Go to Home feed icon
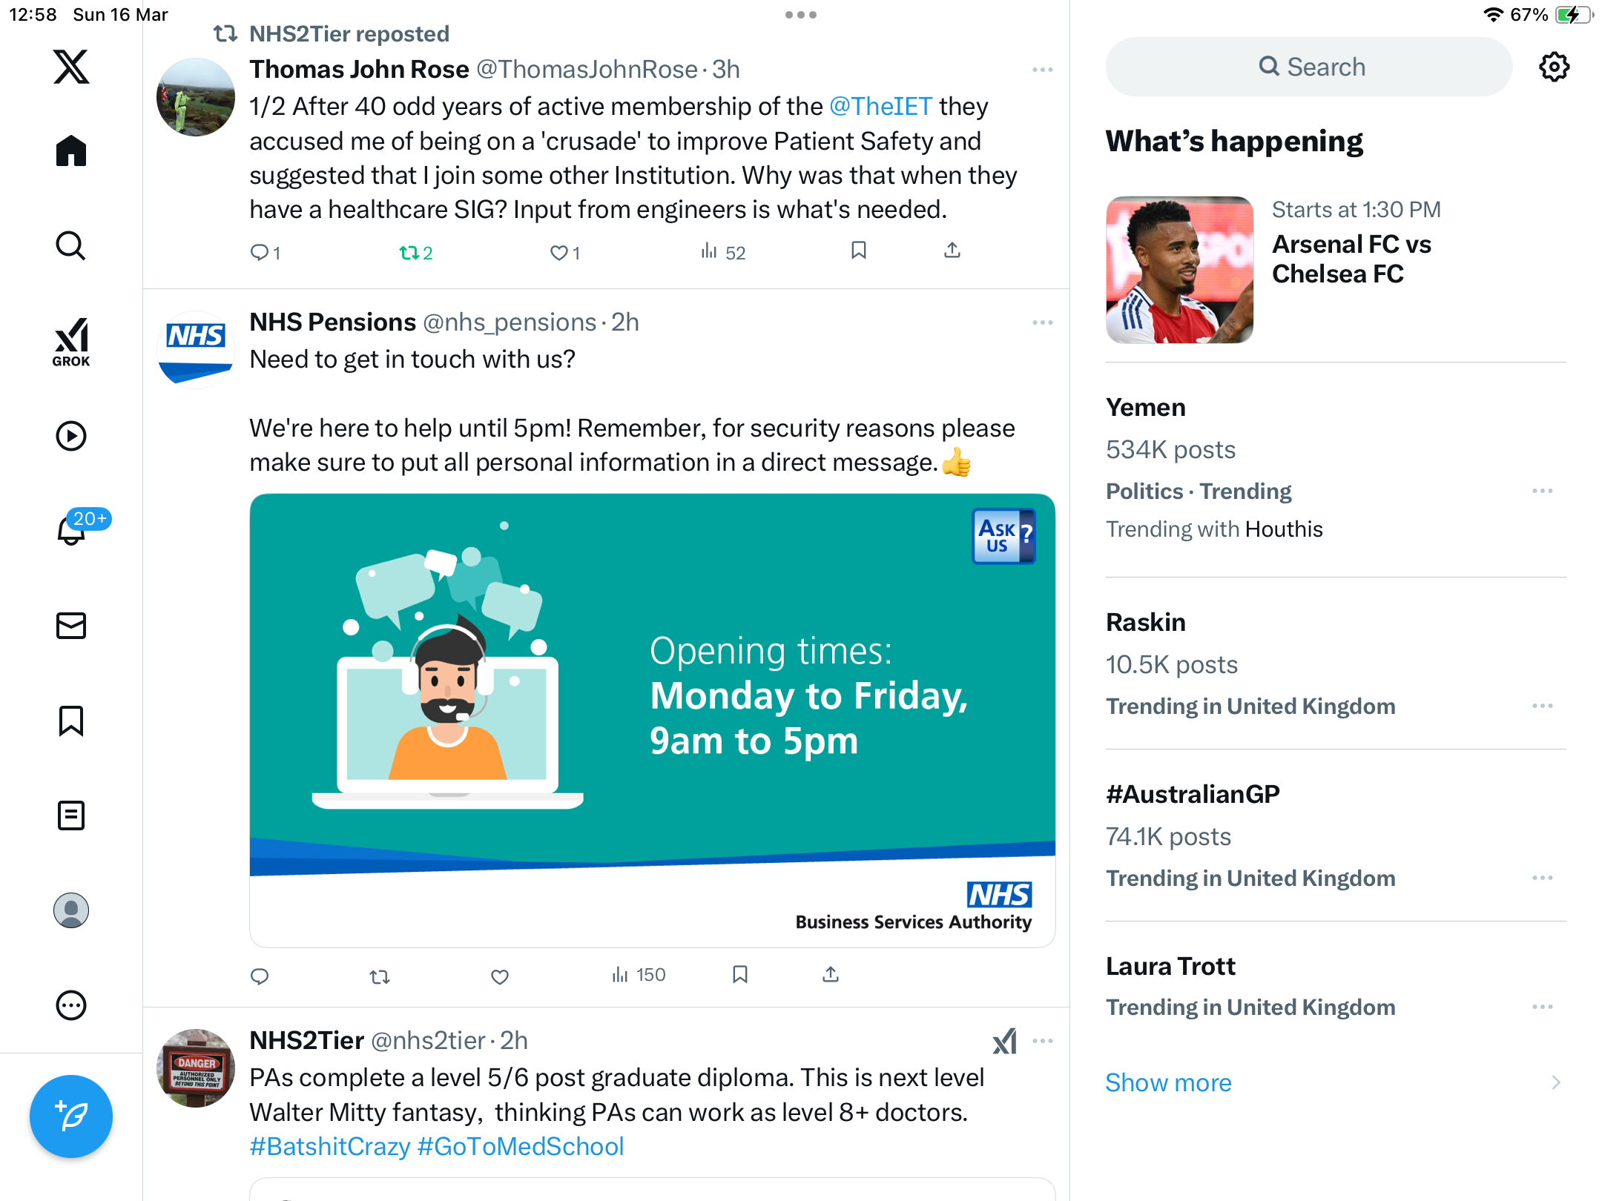Viewport: 1602px width, 1201px height. (x=71, y=150)
